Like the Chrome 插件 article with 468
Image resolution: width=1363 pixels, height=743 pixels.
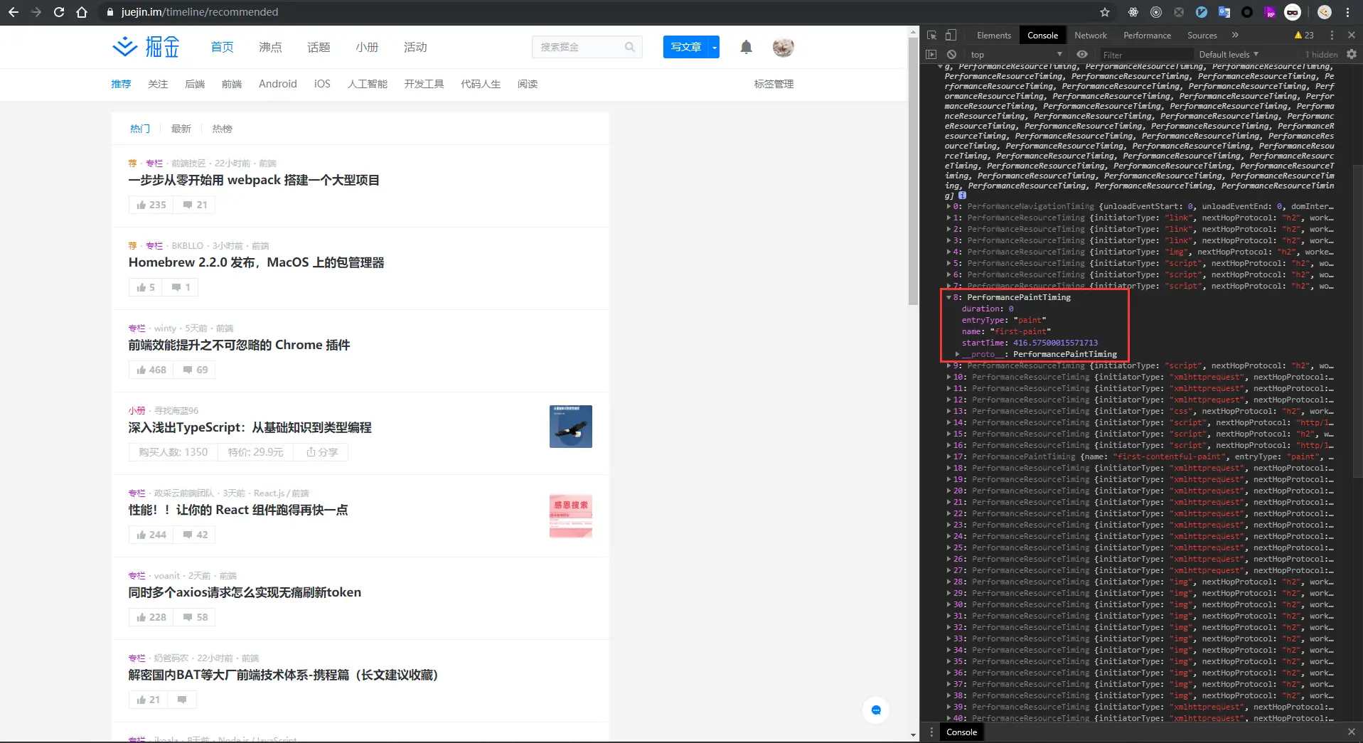[151, 370]
